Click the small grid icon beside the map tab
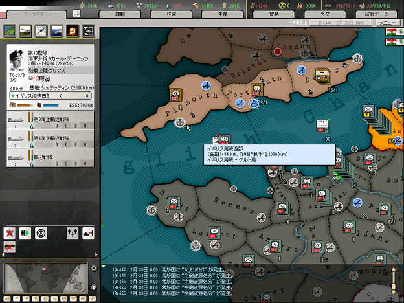404x303 pixels. pyautogui.click(x=76, y=13)
